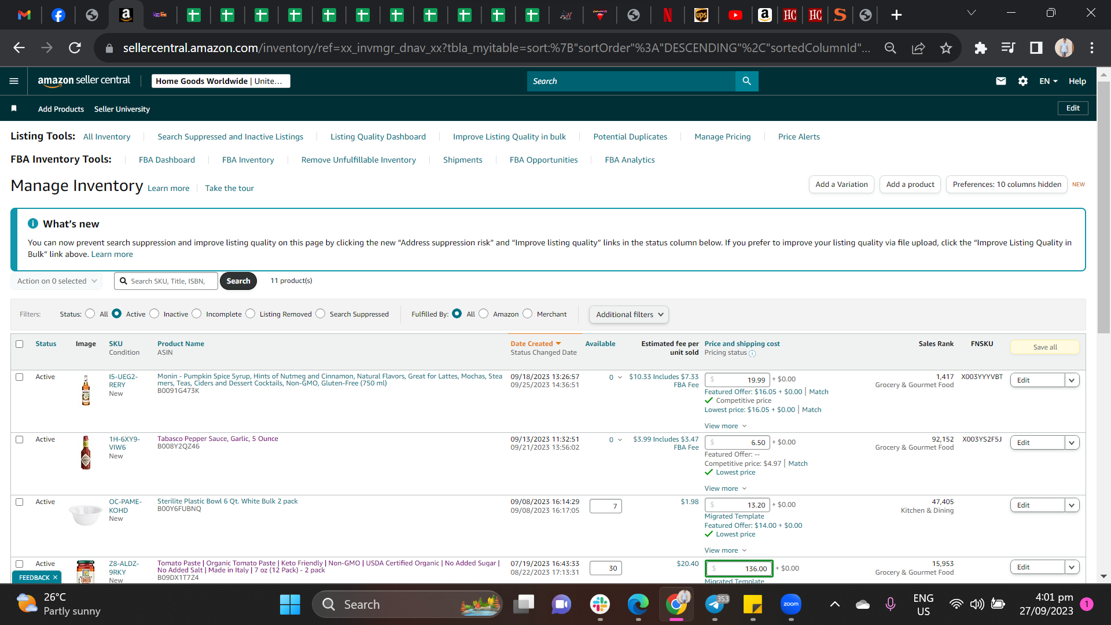Screen dimensions: 1111x625
Task: Open the All Inventory listing tool
Action: [106, 137]
